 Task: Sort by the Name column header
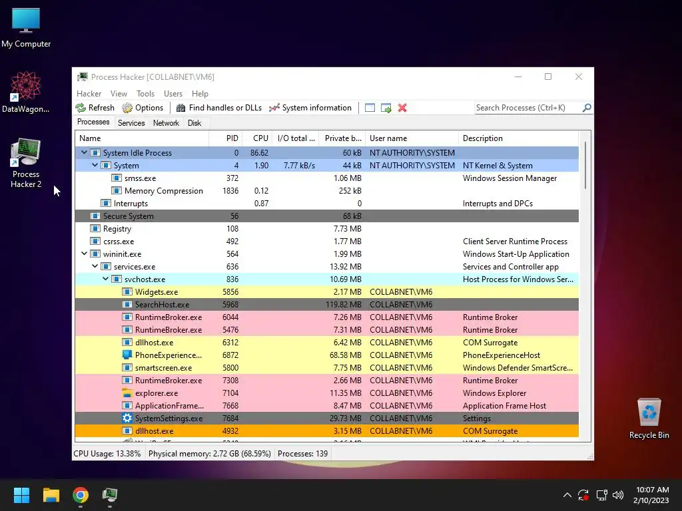(x=143, y=138)
